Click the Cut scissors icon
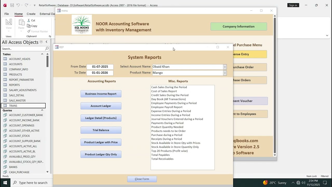 coord(29,20)
